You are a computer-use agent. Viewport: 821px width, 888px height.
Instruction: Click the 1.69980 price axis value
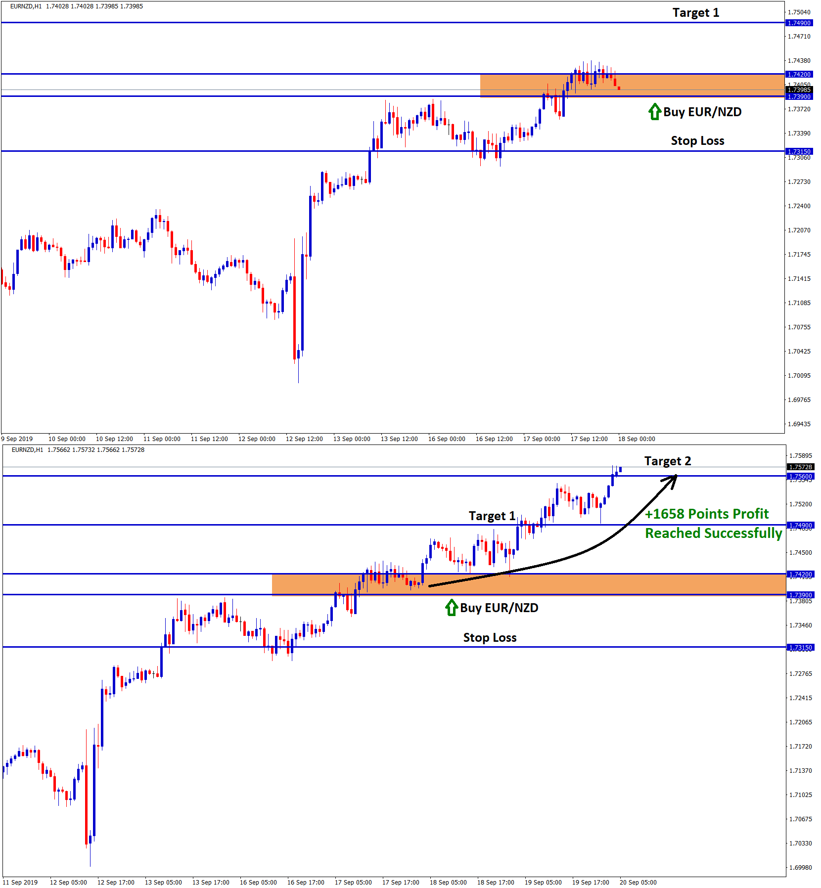click(801, 867)
